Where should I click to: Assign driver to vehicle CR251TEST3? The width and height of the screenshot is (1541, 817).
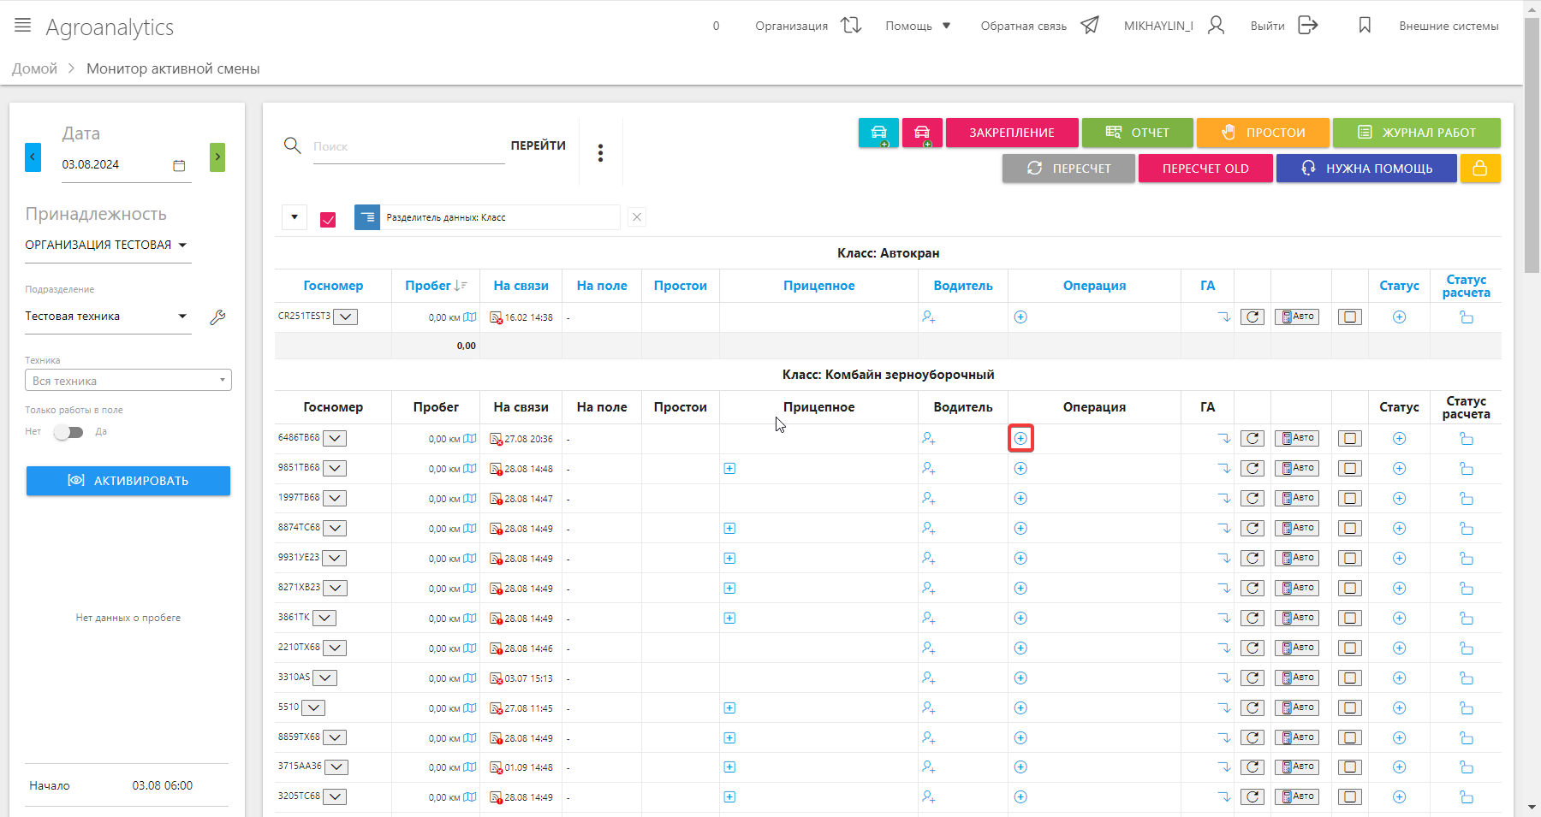coord(928,317)
